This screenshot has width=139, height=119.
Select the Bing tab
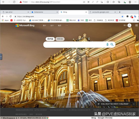point(74,12)
